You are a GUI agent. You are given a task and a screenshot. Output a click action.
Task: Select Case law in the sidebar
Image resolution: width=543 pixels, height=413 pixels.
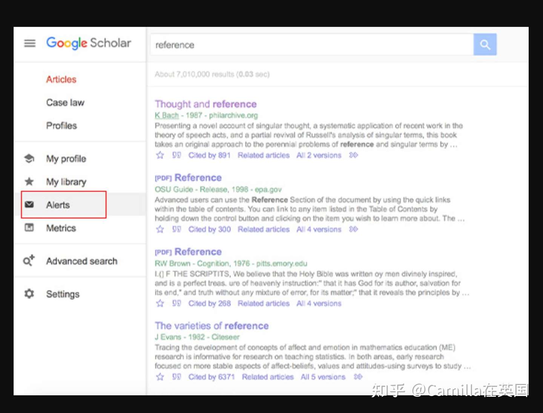[x=65, y=102]
